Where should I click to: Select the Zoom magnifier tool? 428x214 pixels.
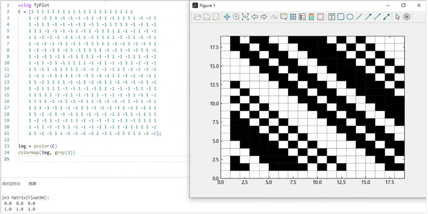(x=236, y=17)
